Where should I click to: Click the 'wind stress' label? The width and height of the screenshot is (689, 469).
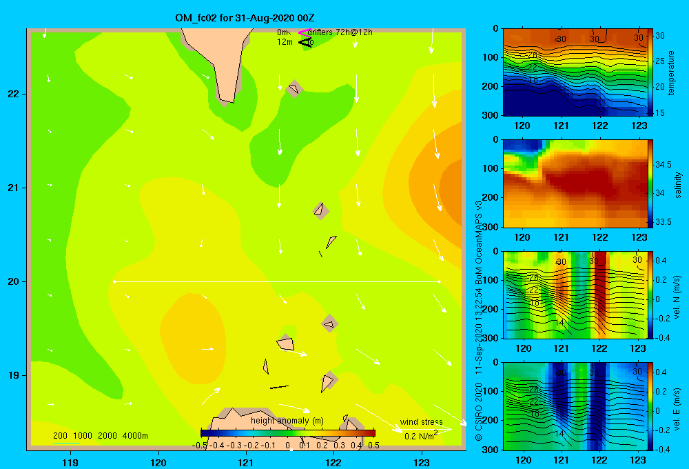click(421, 421)
